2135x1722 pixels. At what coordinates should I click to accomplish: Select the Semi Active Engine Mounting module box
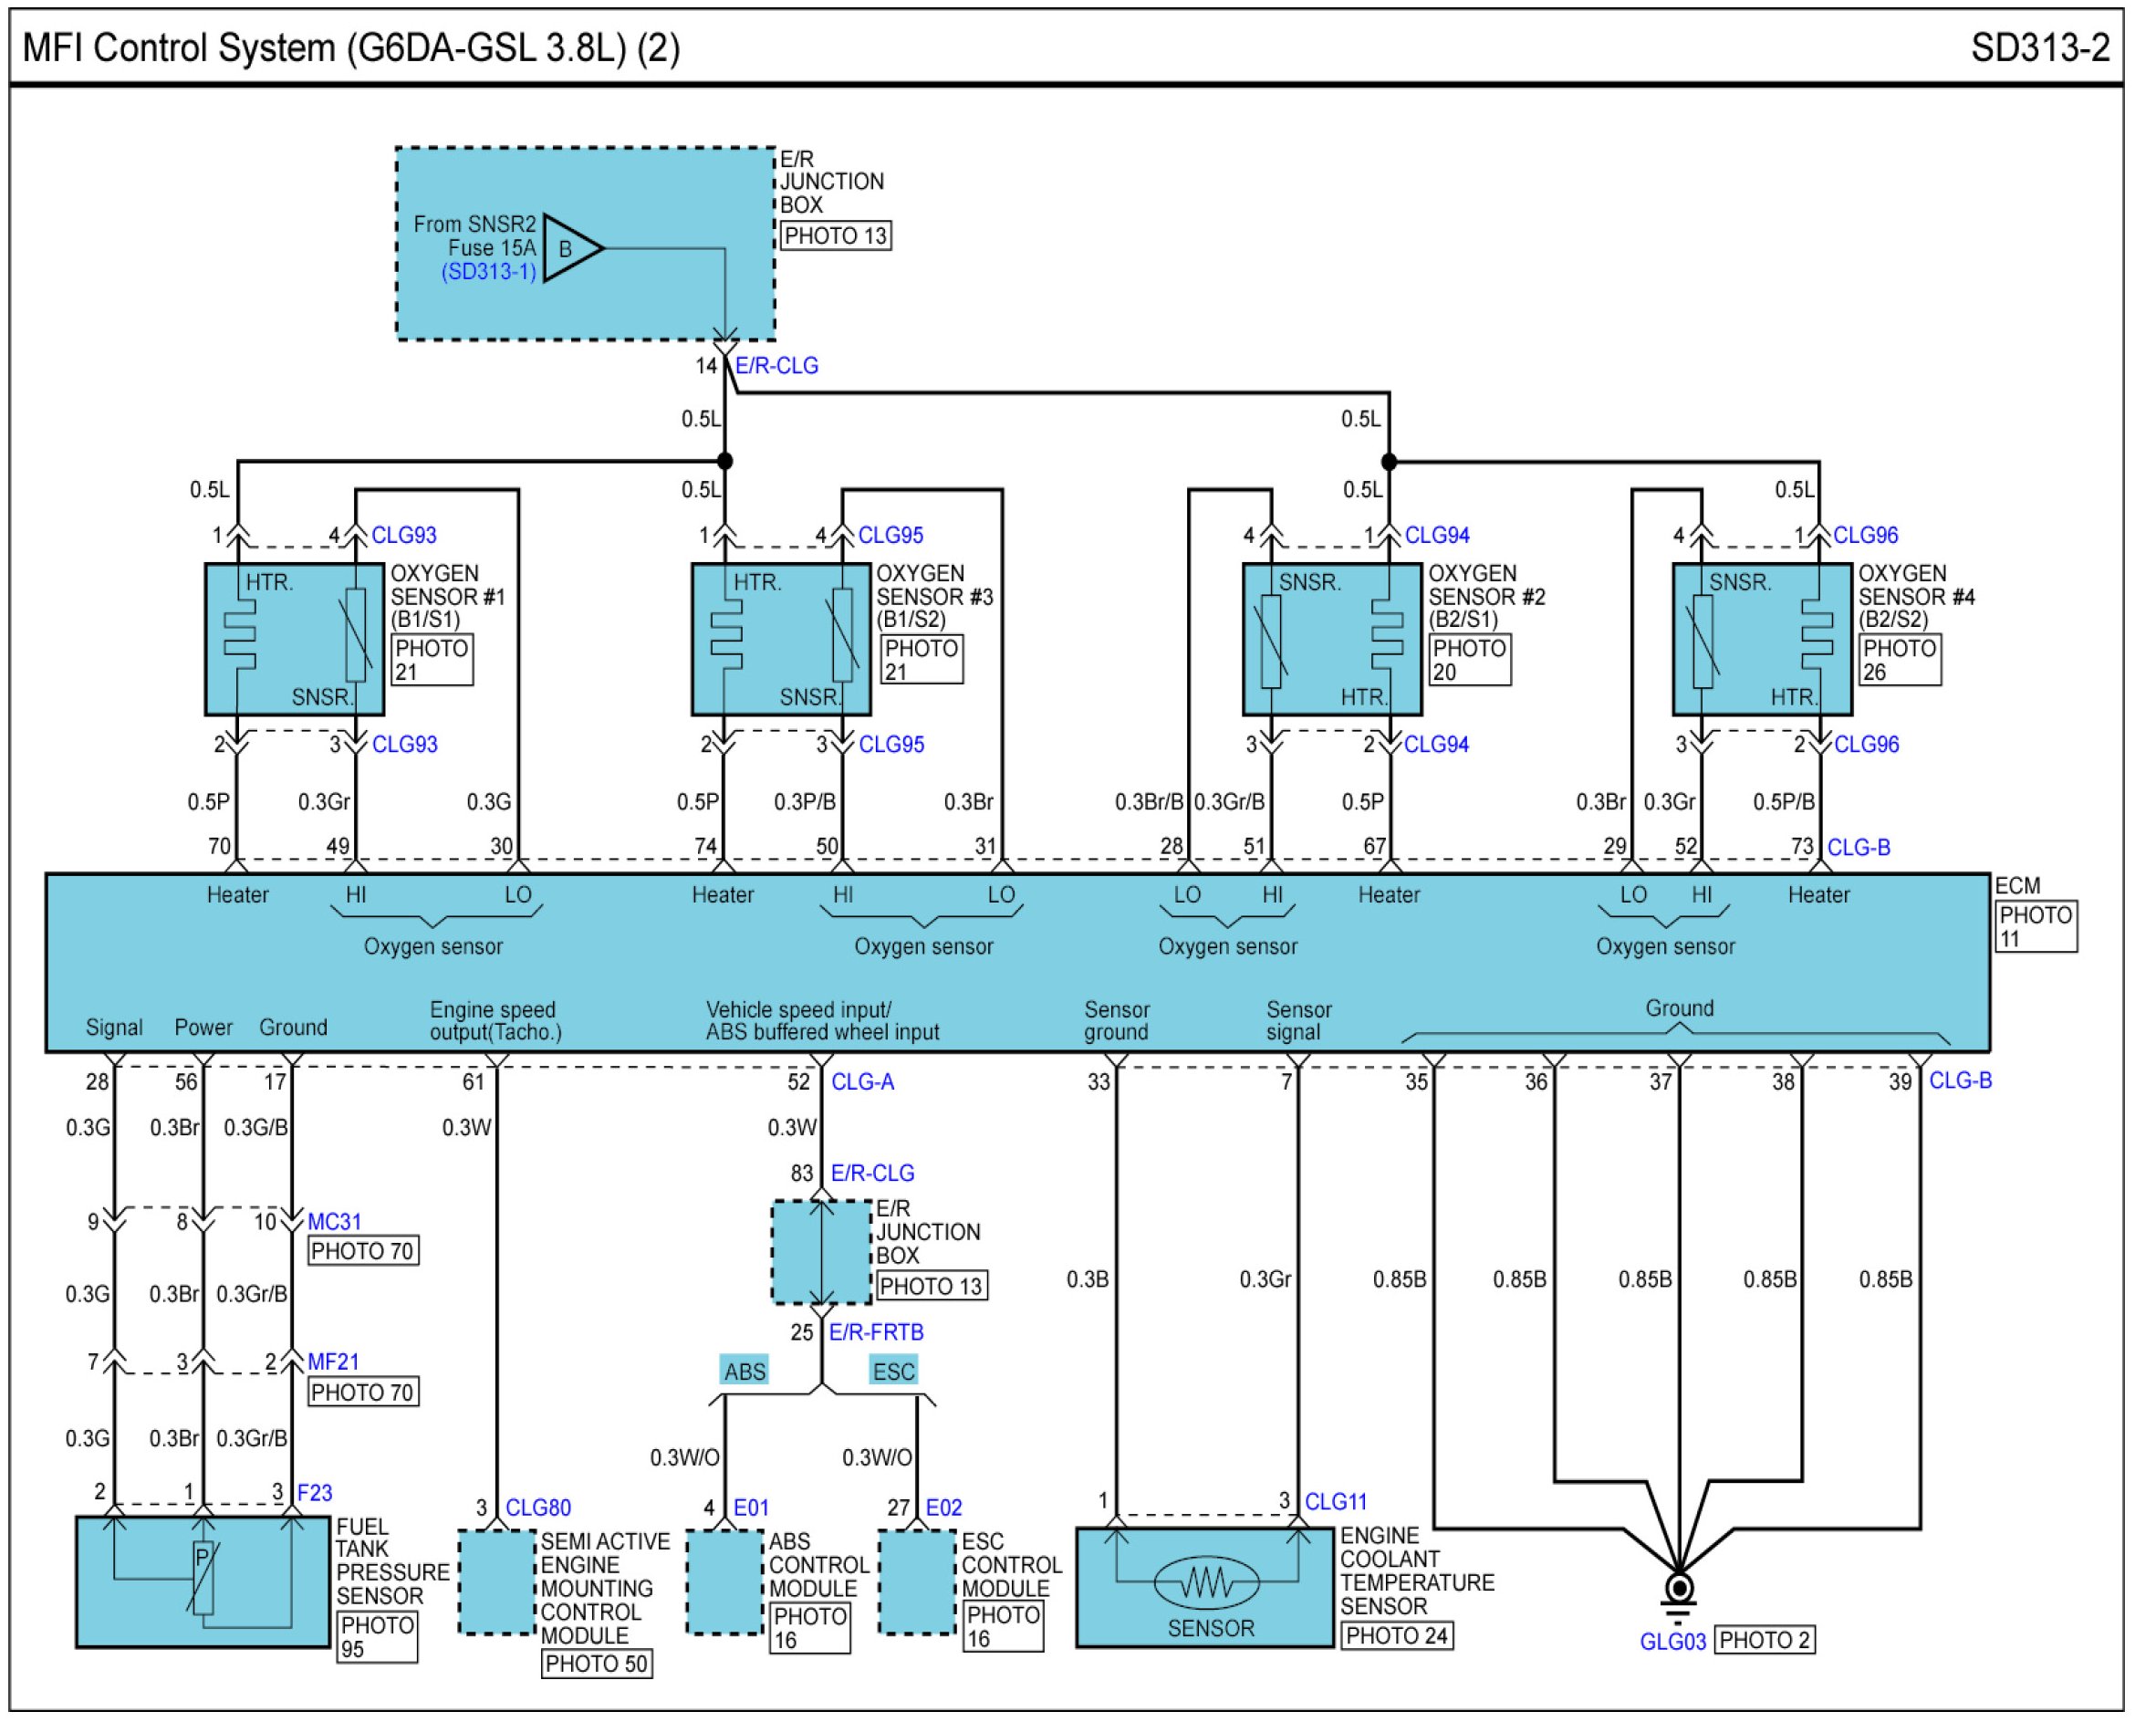tap(498, 1583)
